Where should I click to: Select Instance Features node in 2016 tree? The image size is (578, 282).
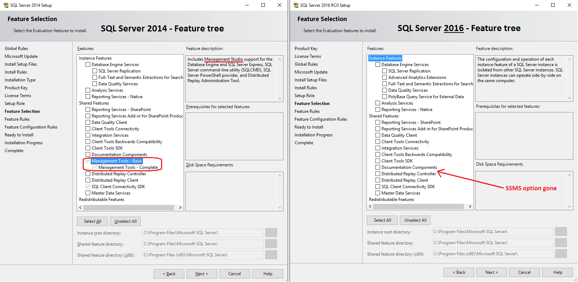click(x=385, y=58)
